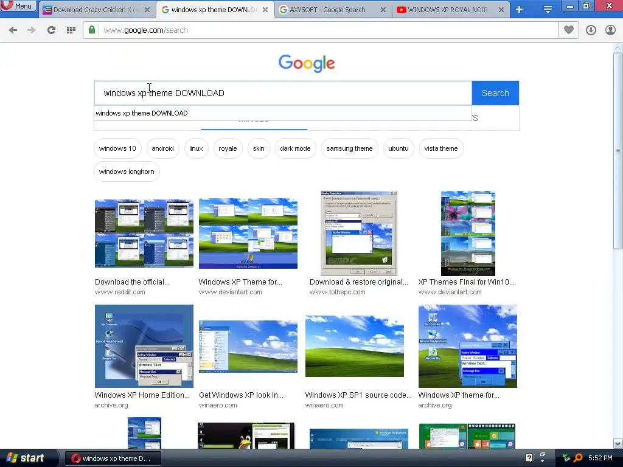Go forward with the forward arrow
623x467 pixels.
(x=32, y=30)
